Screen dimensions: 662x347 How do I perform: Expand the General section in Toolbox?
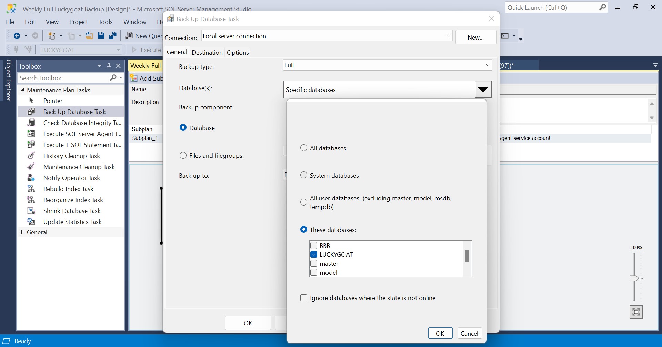[22, 232]
